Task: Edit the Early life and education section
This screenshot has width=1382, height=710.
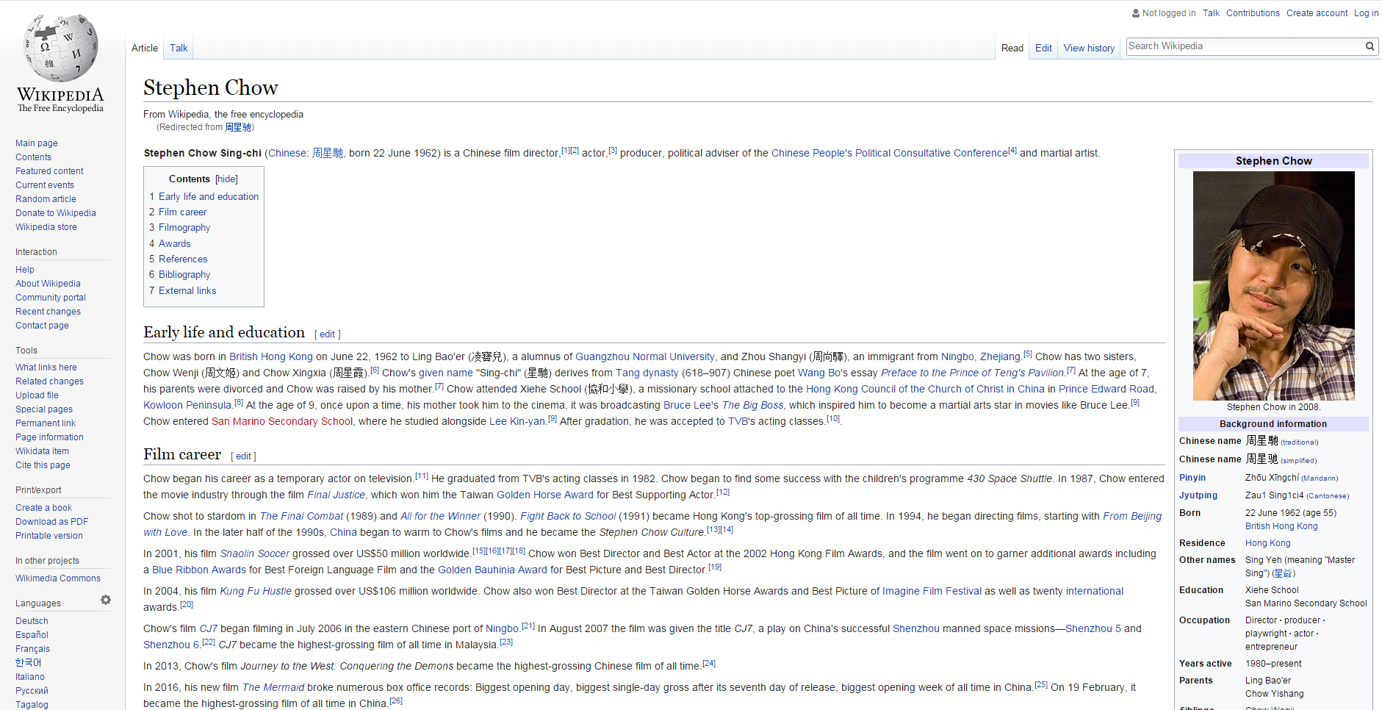Action: pyautogui.click(x=327, y=334)
